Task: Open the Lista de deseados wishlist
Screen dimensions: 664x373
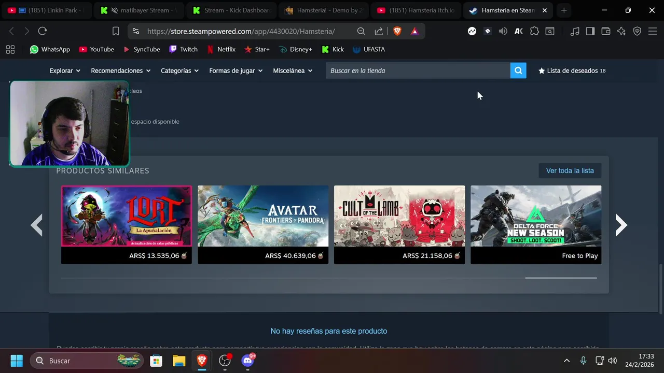Action: point(572,70)
